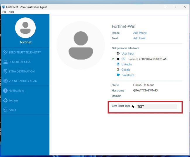190x157 pixels.
Task: Click the Vulnerability Scan icon
Action: [x=5, y=81]
